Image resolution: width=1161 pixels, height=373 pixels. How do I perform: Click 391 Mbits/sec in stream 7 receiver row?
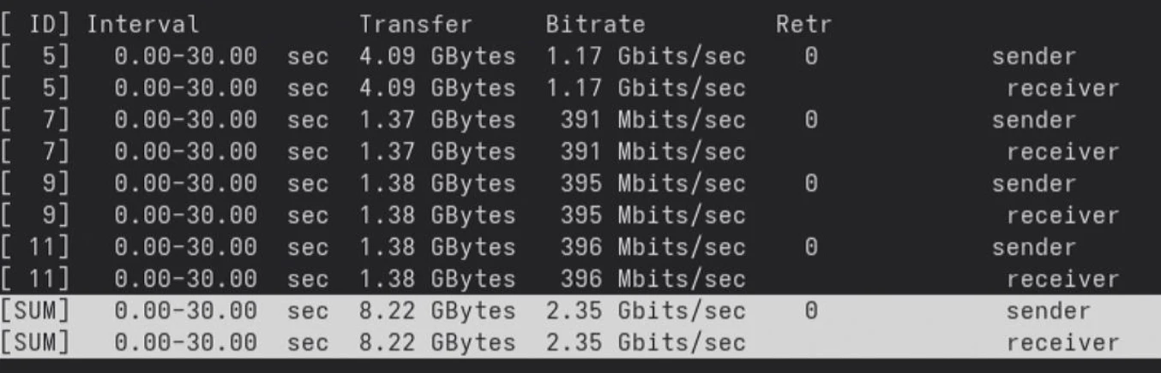pyautogui.click(x=652, y=152)
